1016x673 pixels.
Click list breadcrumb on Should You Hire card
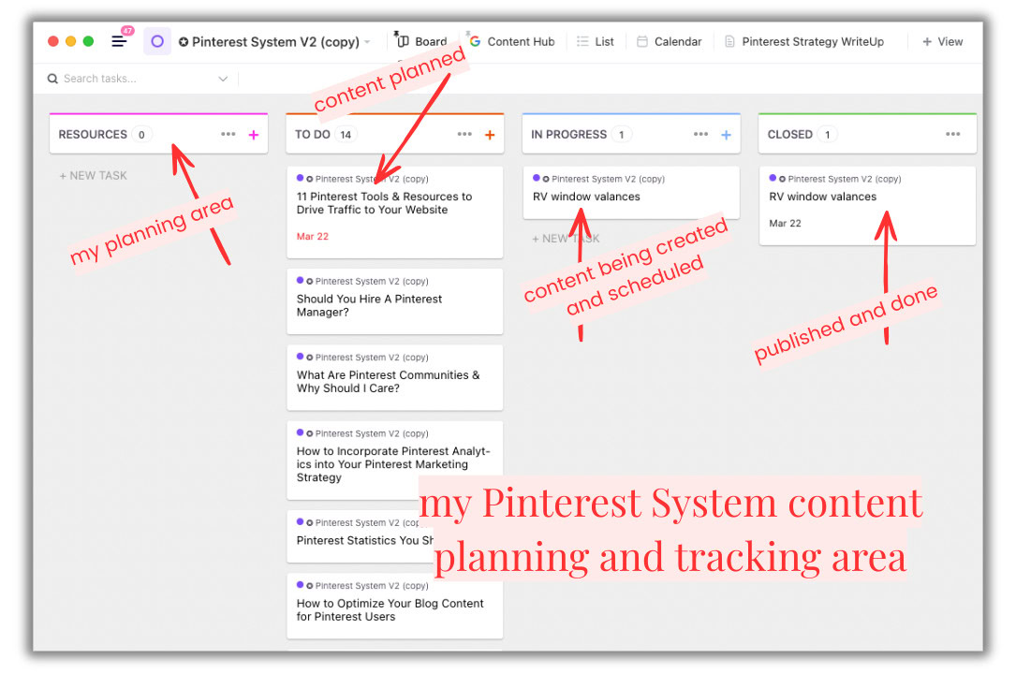(371, 281)
